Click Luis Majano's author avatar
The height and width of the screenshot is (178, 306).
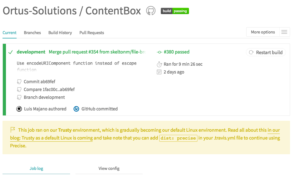point(19,109)
